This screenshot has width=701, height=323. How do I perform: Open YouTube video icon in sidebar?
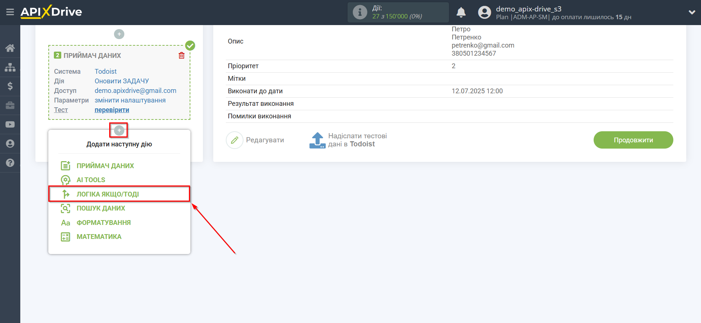coord(10,125)
